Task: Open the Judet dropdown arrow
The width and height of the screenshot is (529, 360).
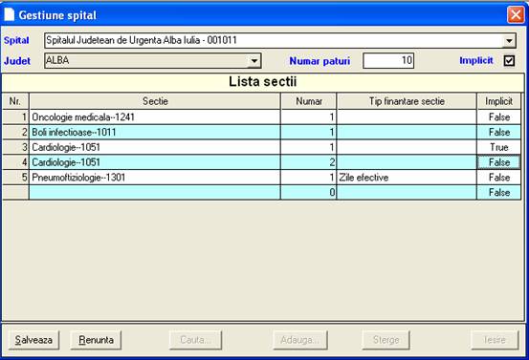Action: coord(254,61)
